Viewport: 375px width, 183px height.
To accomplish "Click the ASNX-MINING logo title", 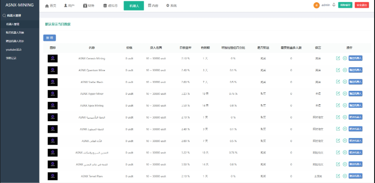I will point(20,5).
